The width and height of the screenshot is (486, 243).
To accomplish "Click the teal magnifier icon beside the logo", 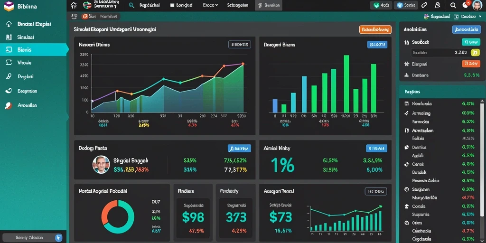I will 131,5.
